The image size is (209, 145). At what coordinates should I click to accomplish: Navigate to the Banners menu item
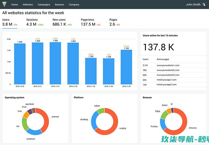(x=59, y=5)
